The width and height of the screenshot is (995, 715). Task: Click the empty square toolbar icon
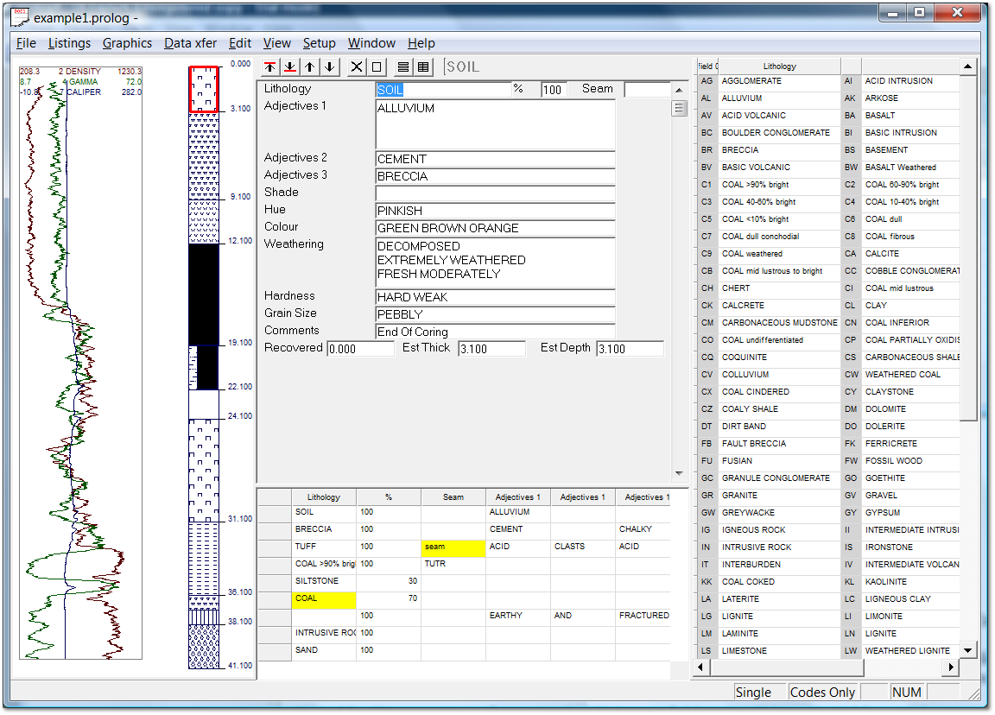pos(377,67)
